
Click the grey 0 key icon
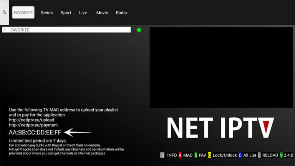coord(259,155)
